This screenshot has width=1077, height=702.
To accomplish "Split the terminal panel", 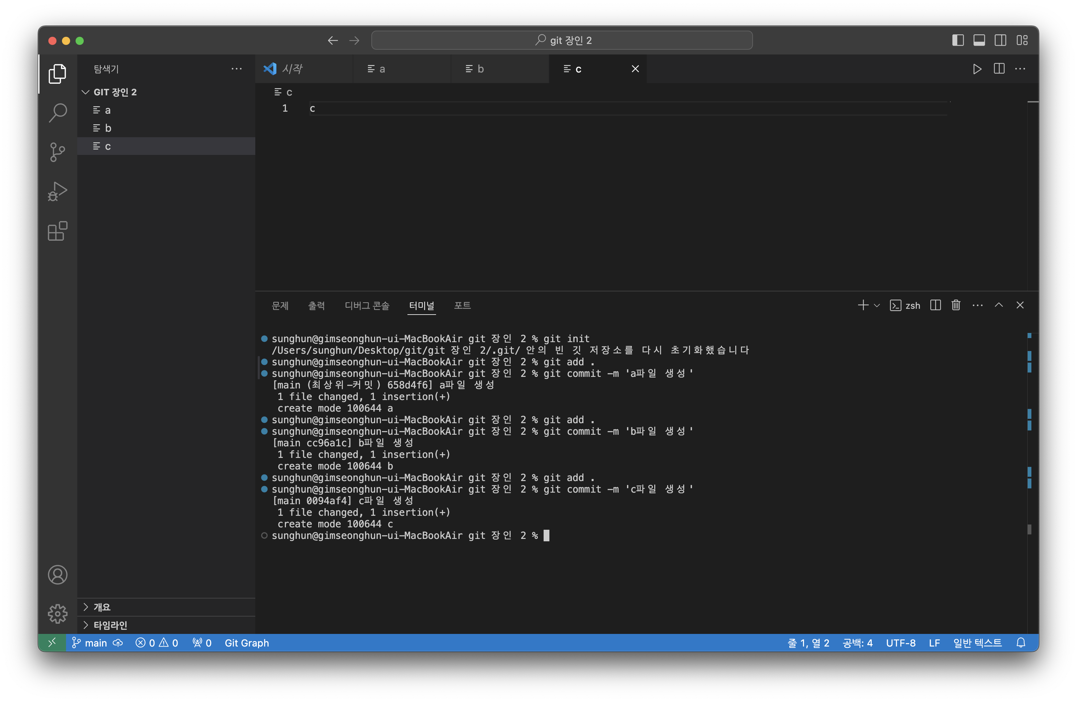I will 935,305.
